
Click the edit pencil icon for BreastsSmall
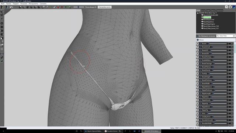(198, 47)
